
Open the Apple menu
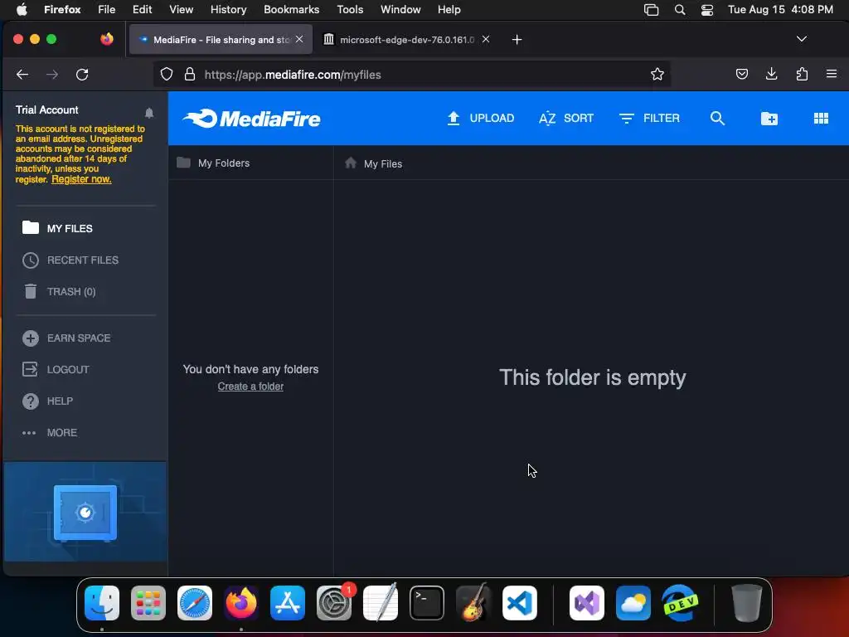[22, 9]
